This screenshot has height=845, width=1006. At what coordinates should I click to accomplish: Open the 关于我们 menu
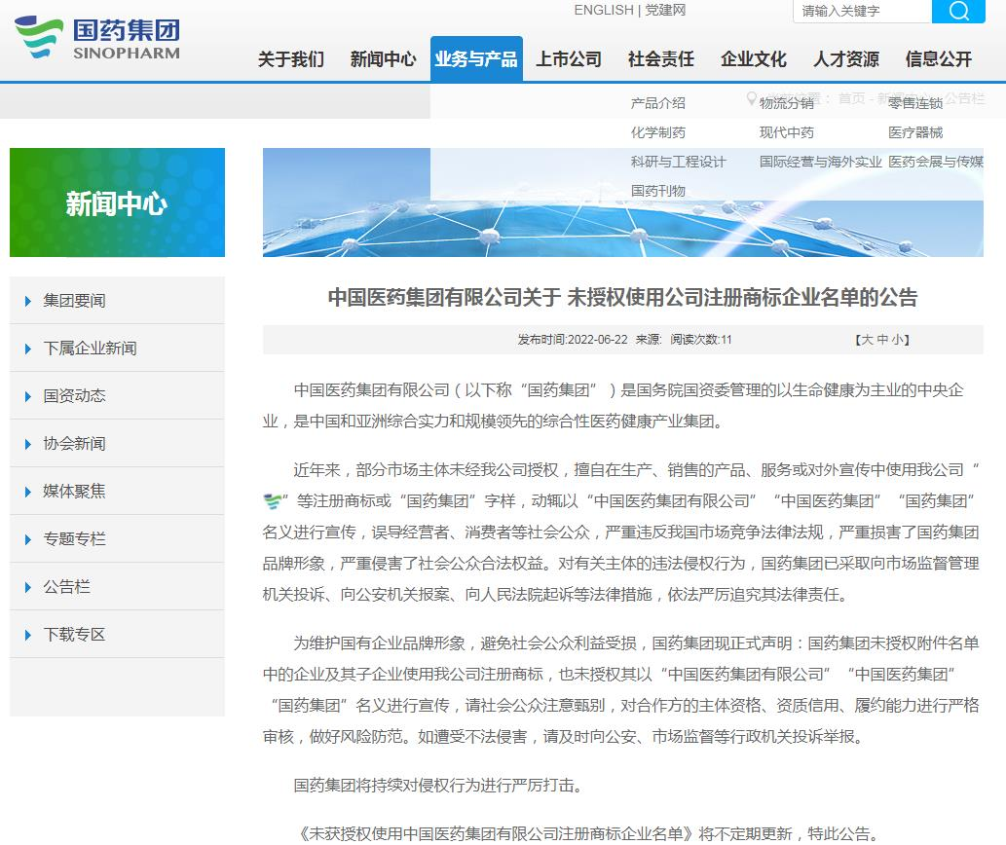290,59
